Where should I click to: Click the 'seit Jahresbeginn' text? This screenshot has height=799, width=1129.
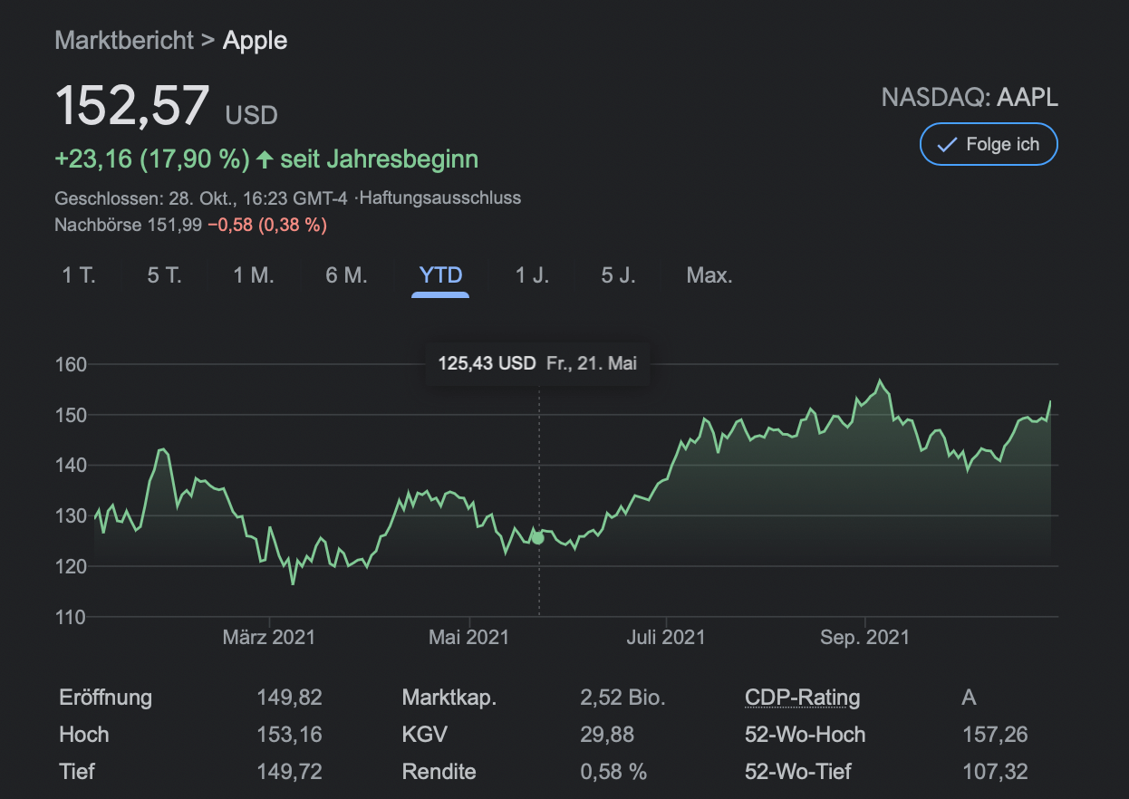coord(379,159)
